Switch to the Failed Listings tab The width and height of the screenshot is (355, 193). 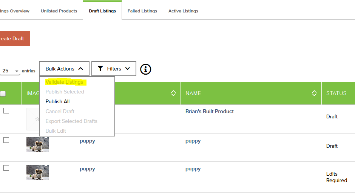coord(142,11)
